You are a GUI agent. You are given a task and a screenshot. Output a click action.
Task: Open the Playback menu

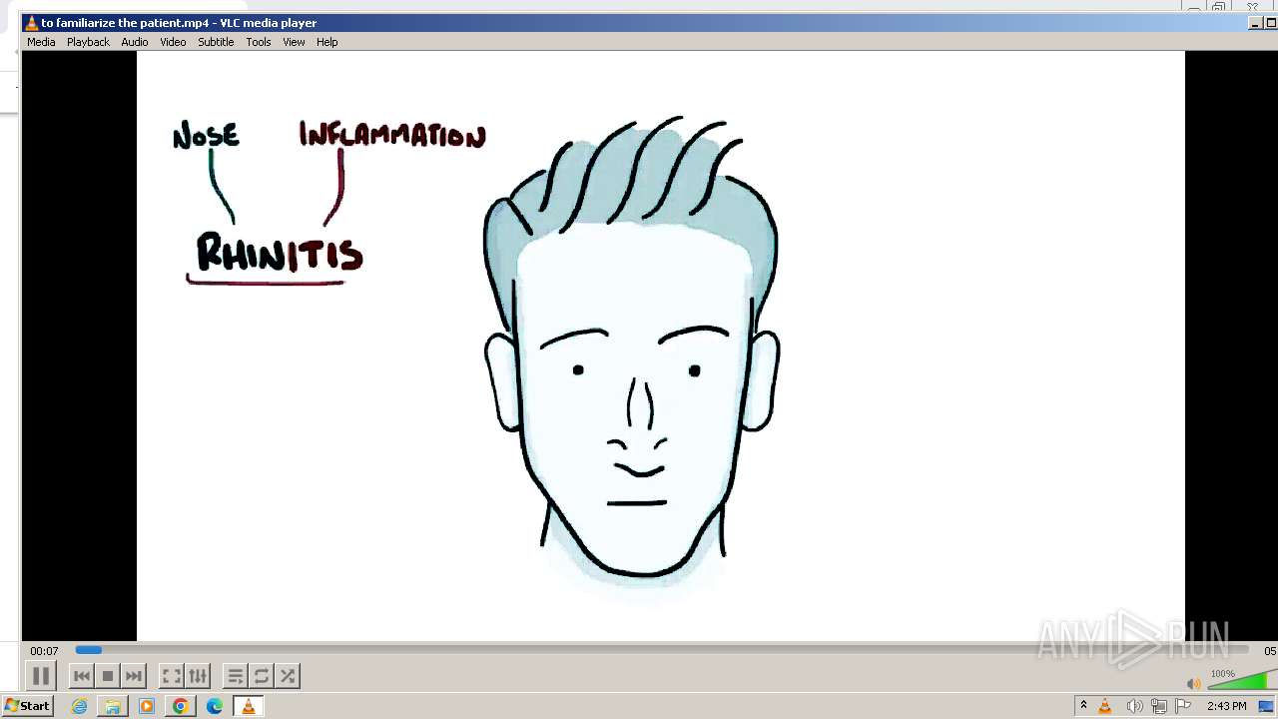point(88,42)
